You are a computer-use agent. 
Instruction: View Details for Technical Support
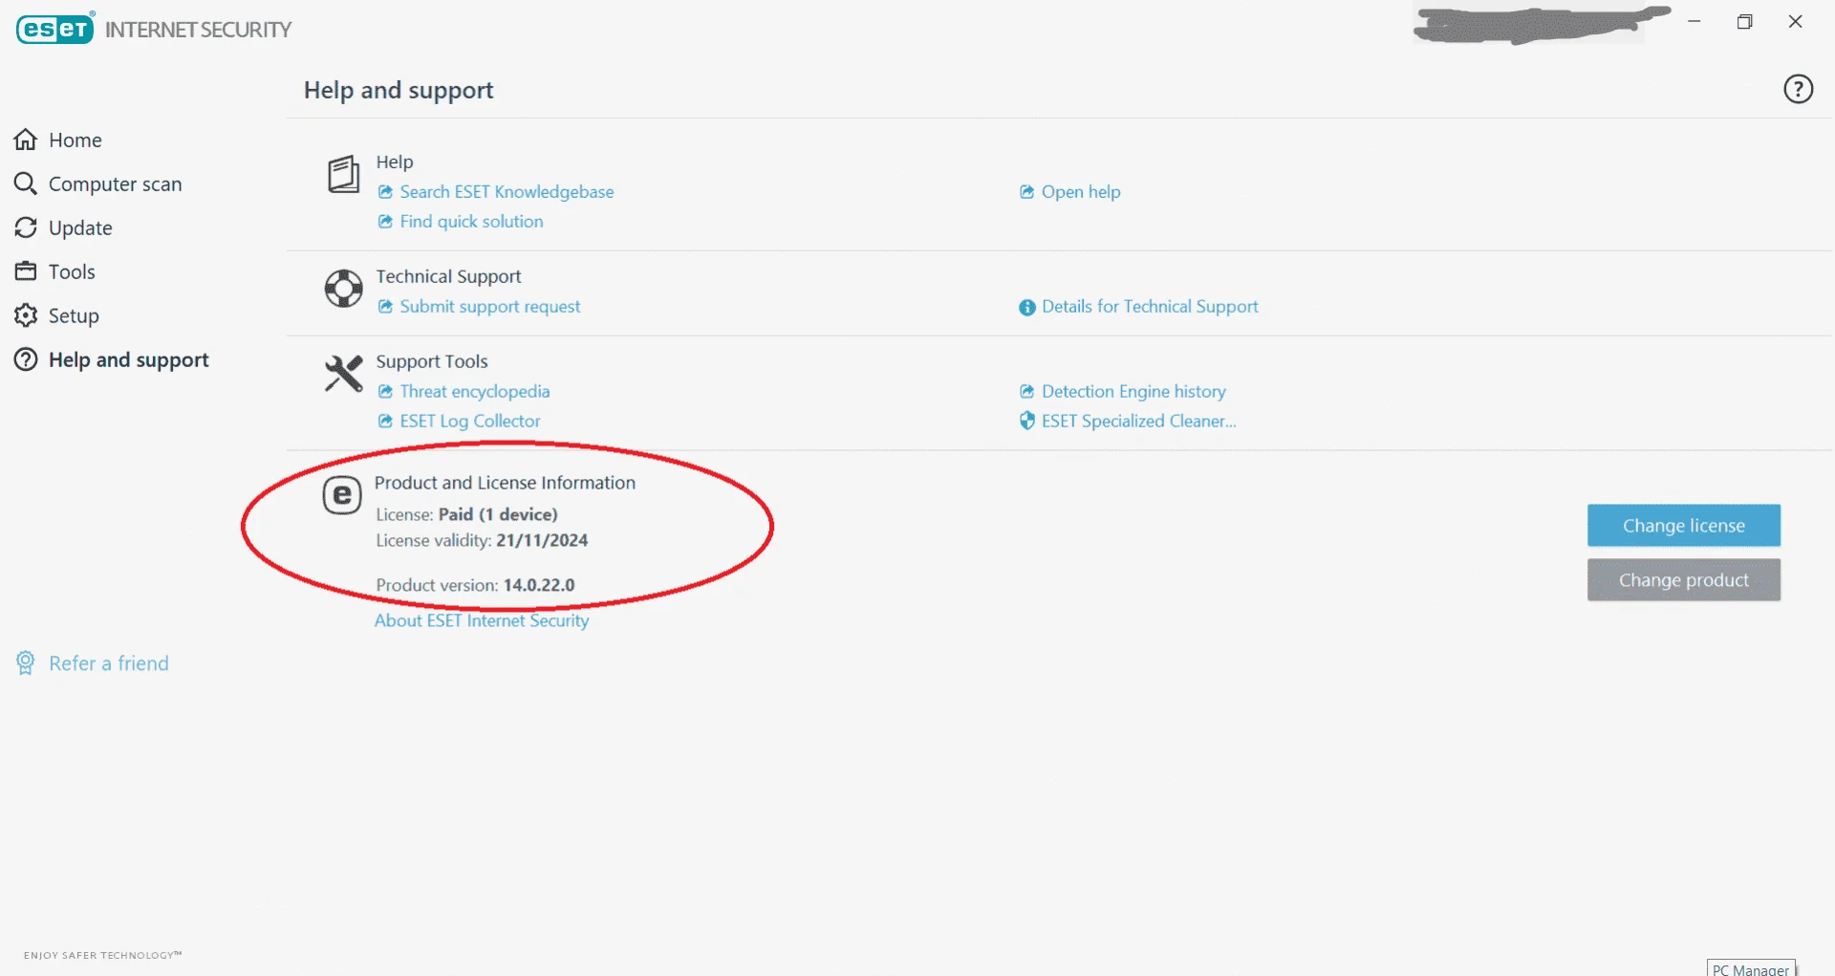pyautogui.click(x=1150, y=307)
